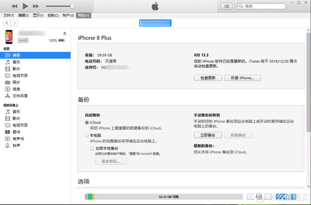Go forward with the right arrow button

tap(15, 23)
